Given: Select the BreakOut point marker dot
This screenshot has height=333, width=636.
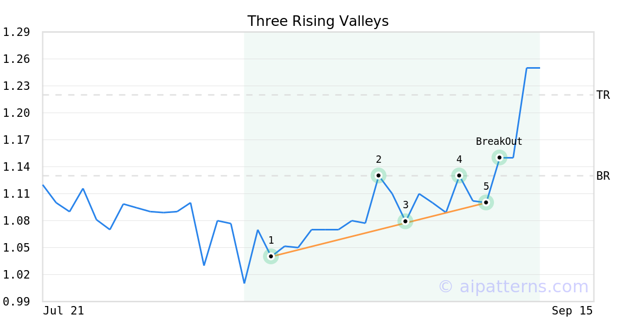Looking at the screenshot, I should (499, 158).
